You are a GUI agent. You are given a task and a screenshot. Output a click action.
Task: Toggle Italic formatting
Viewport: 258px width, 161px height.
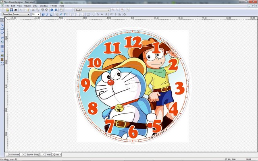pos(47,14)
